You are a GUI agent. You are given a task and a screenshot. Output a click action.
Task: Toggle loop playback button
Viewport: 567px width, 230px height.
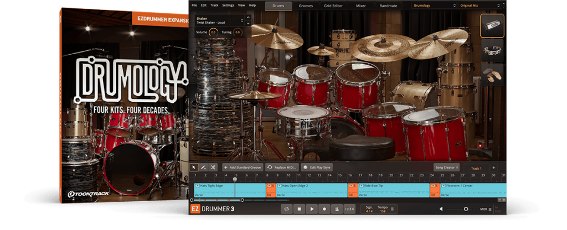pyautogui.click(x=286, y=208)
